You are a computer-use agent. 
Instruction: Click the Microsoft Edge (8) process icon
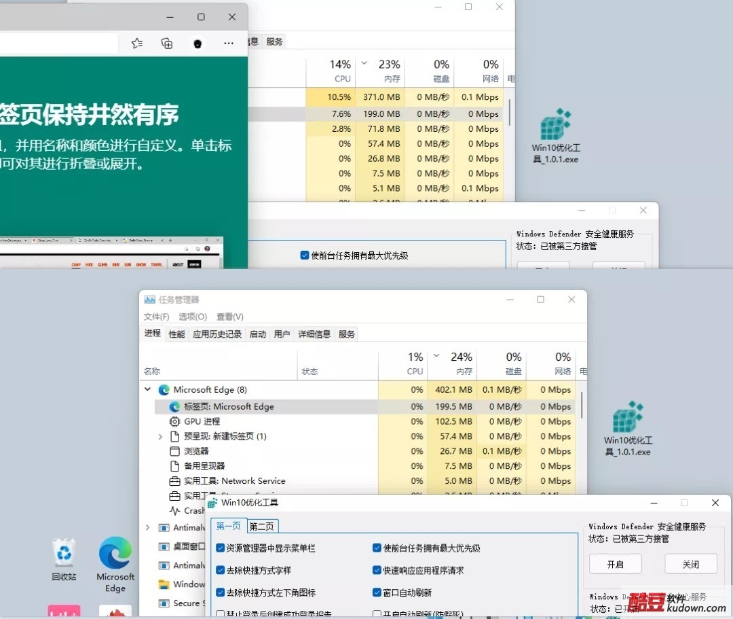click(x=164, y=390)
